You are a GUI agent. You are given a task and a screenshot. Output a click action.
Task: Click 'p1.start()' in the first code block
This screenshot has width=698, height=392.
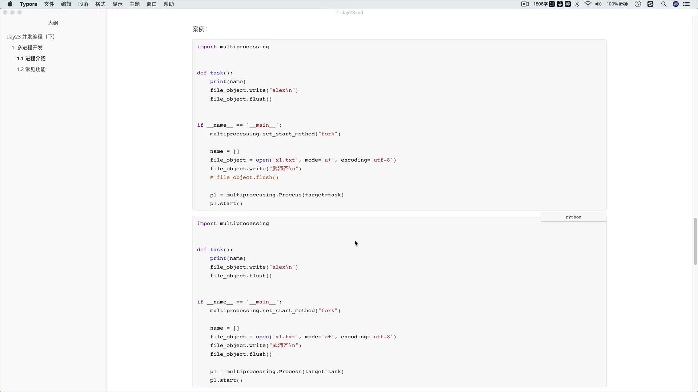pyautogui.click(x=226, y=204)
